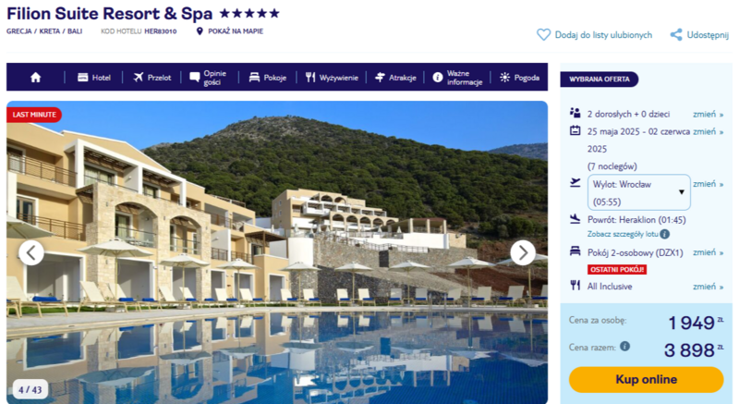Change All Inclusive board via zmień
739x404 pixels.
tap(708, 287)
